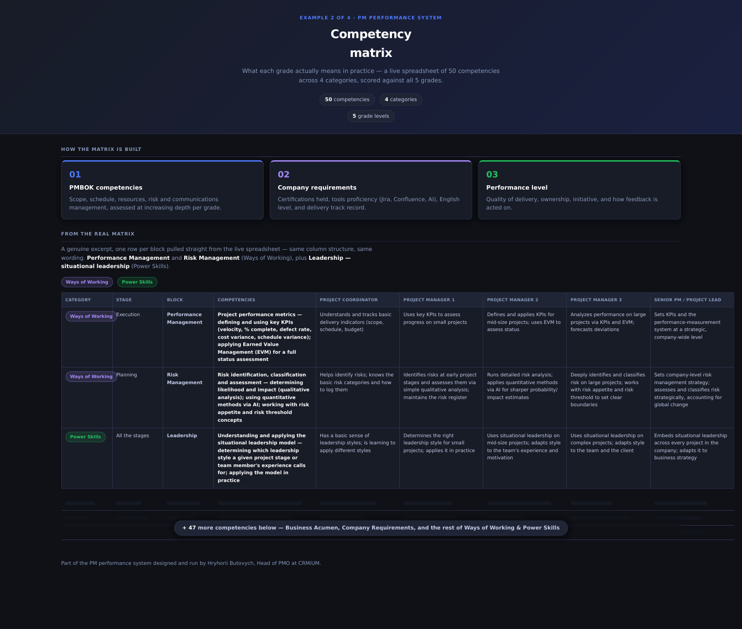Image resolution: width=742 pixels, height=629 pixels.
Task: Click the 'Project Manager 2' column header
Action: point(525,300)
